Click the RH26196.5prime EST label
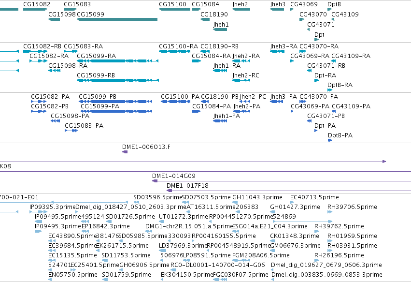This screenshot has height=282, width=411. (339, 255)
